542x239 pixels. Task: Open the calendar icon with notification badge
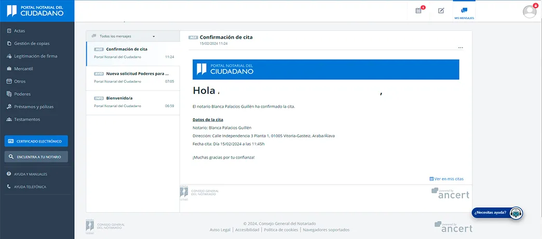tap(419, 10)
